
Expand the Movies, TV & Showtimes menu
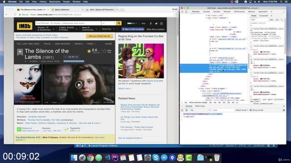point(45,29)
